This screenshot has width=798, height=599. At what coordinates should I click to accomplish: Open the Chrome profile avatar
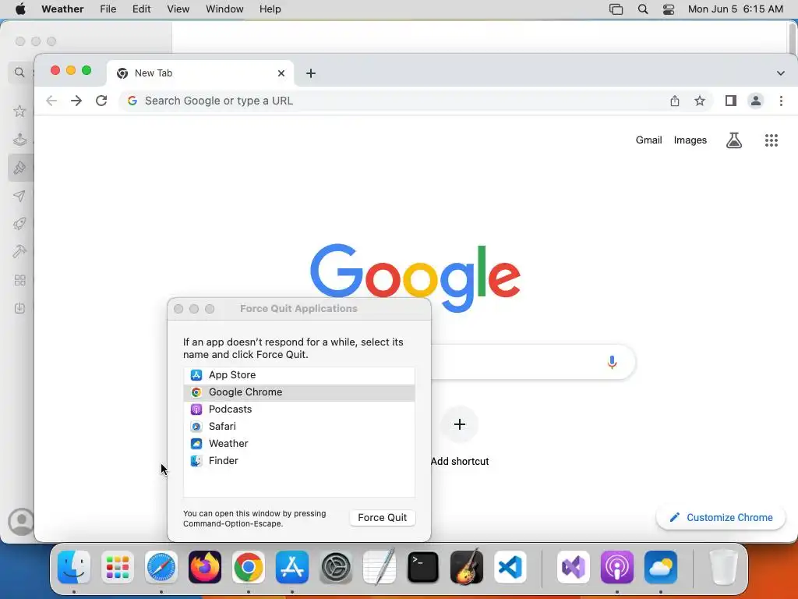pos(756,101)
